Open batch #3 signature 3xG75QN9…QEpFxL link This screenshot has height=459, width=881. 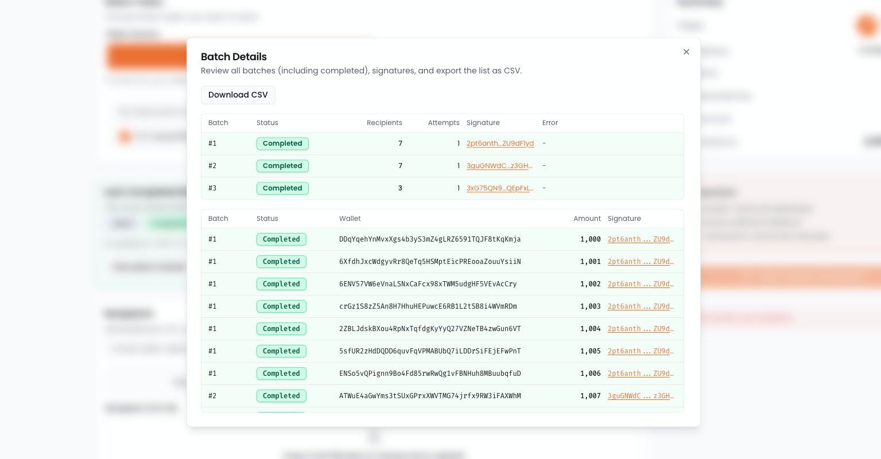[500, 188]
